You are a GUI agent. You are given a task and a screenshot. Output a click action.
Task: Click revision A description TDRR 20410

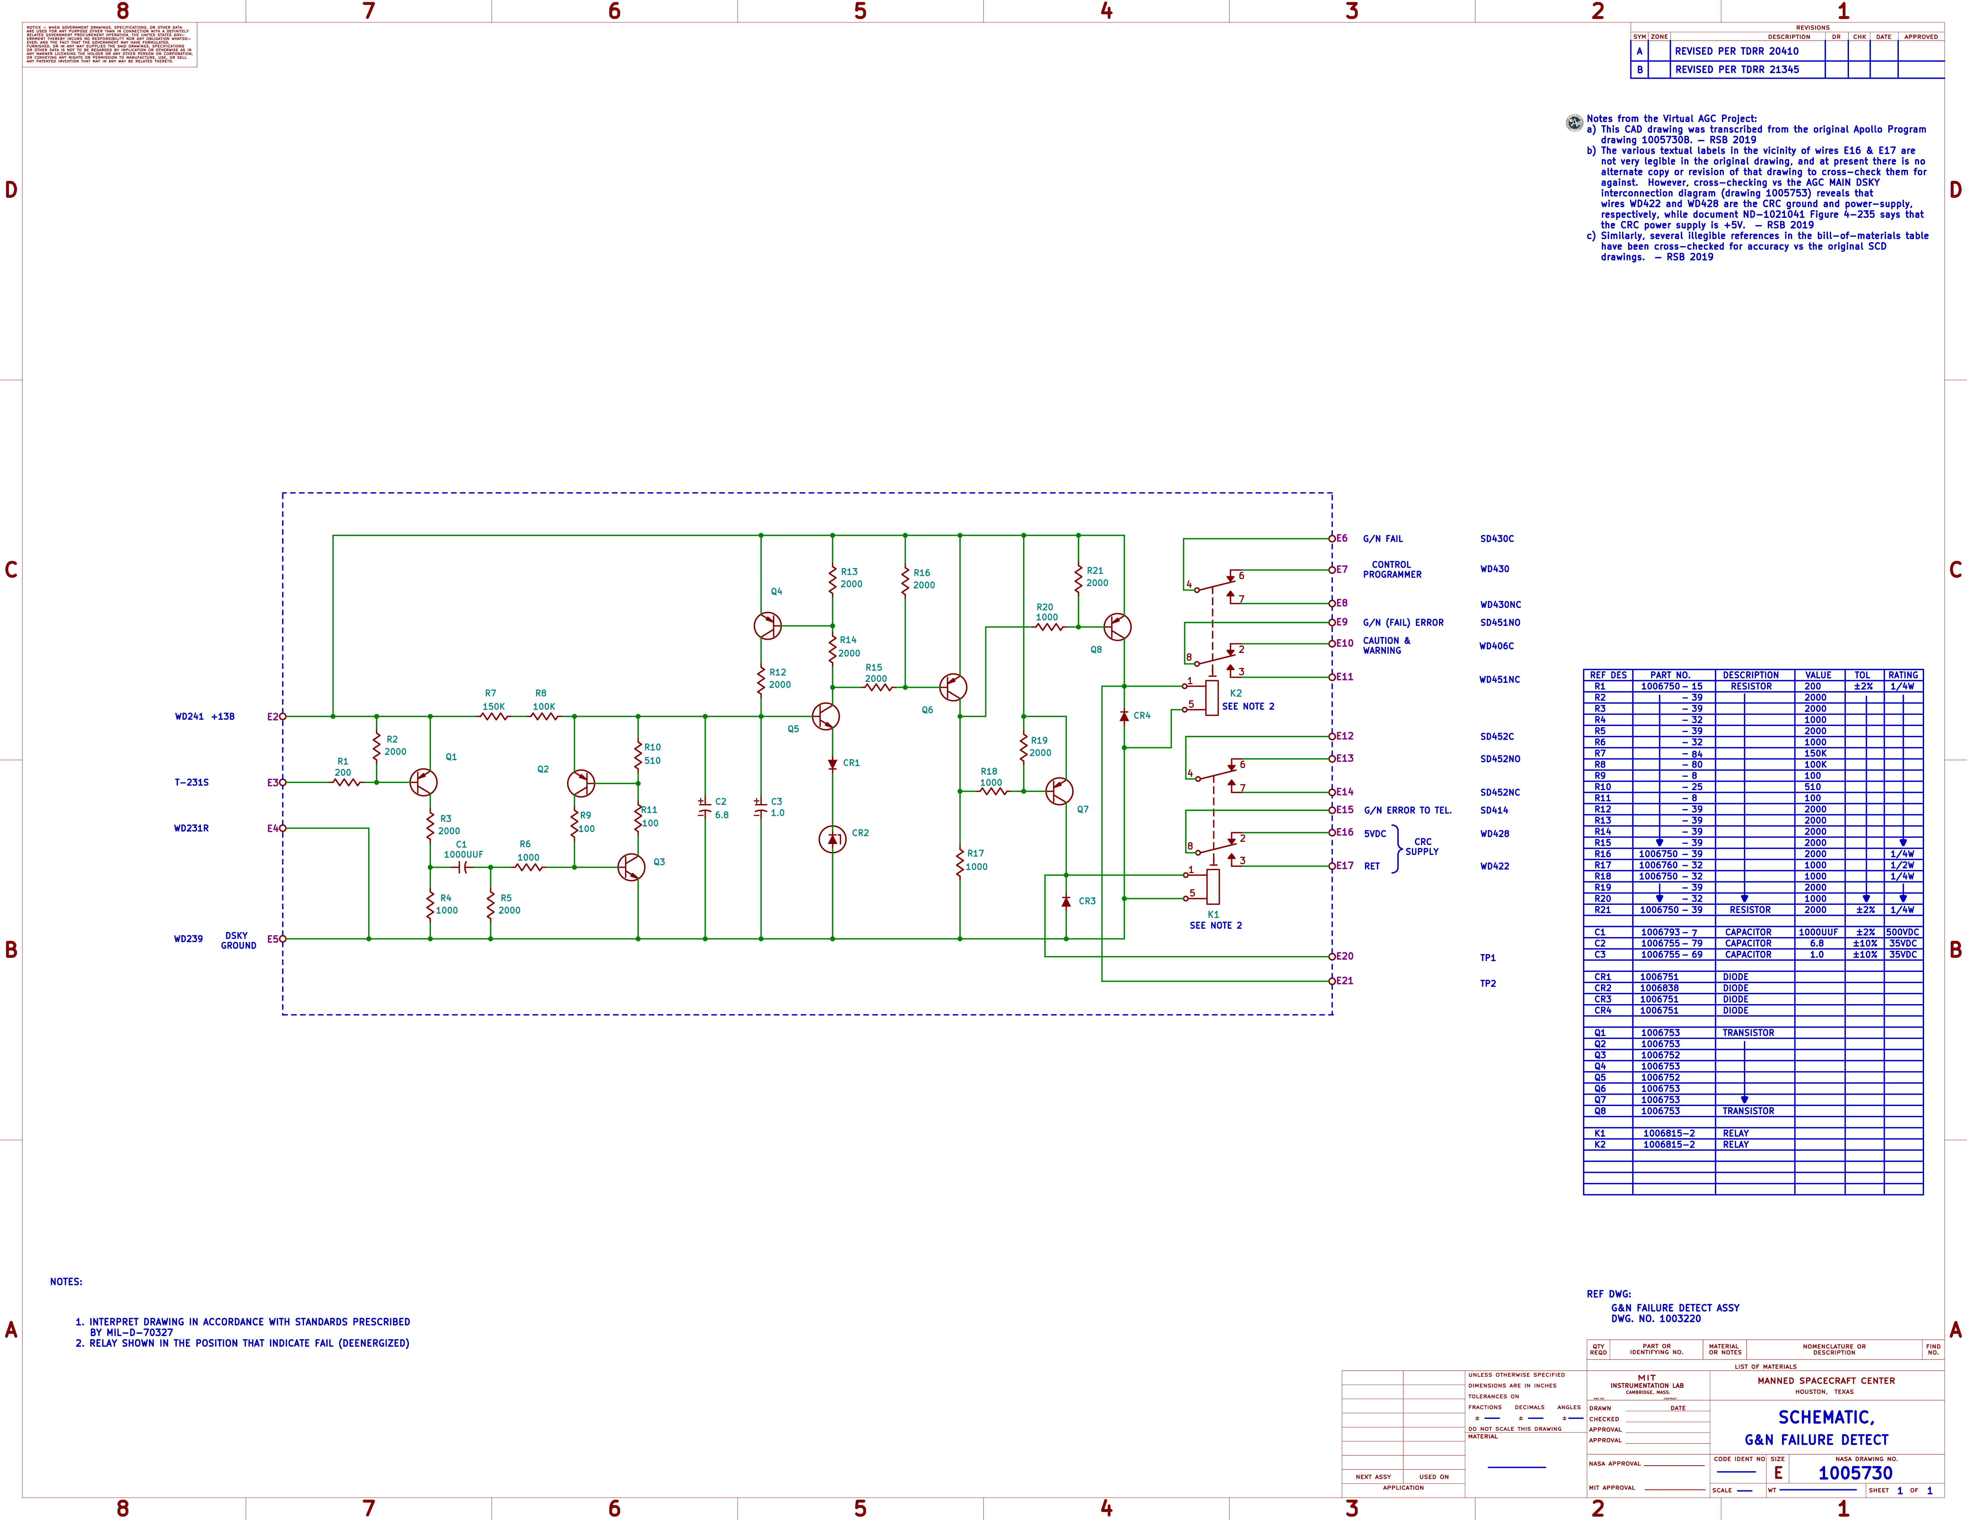click(1736, 51)
